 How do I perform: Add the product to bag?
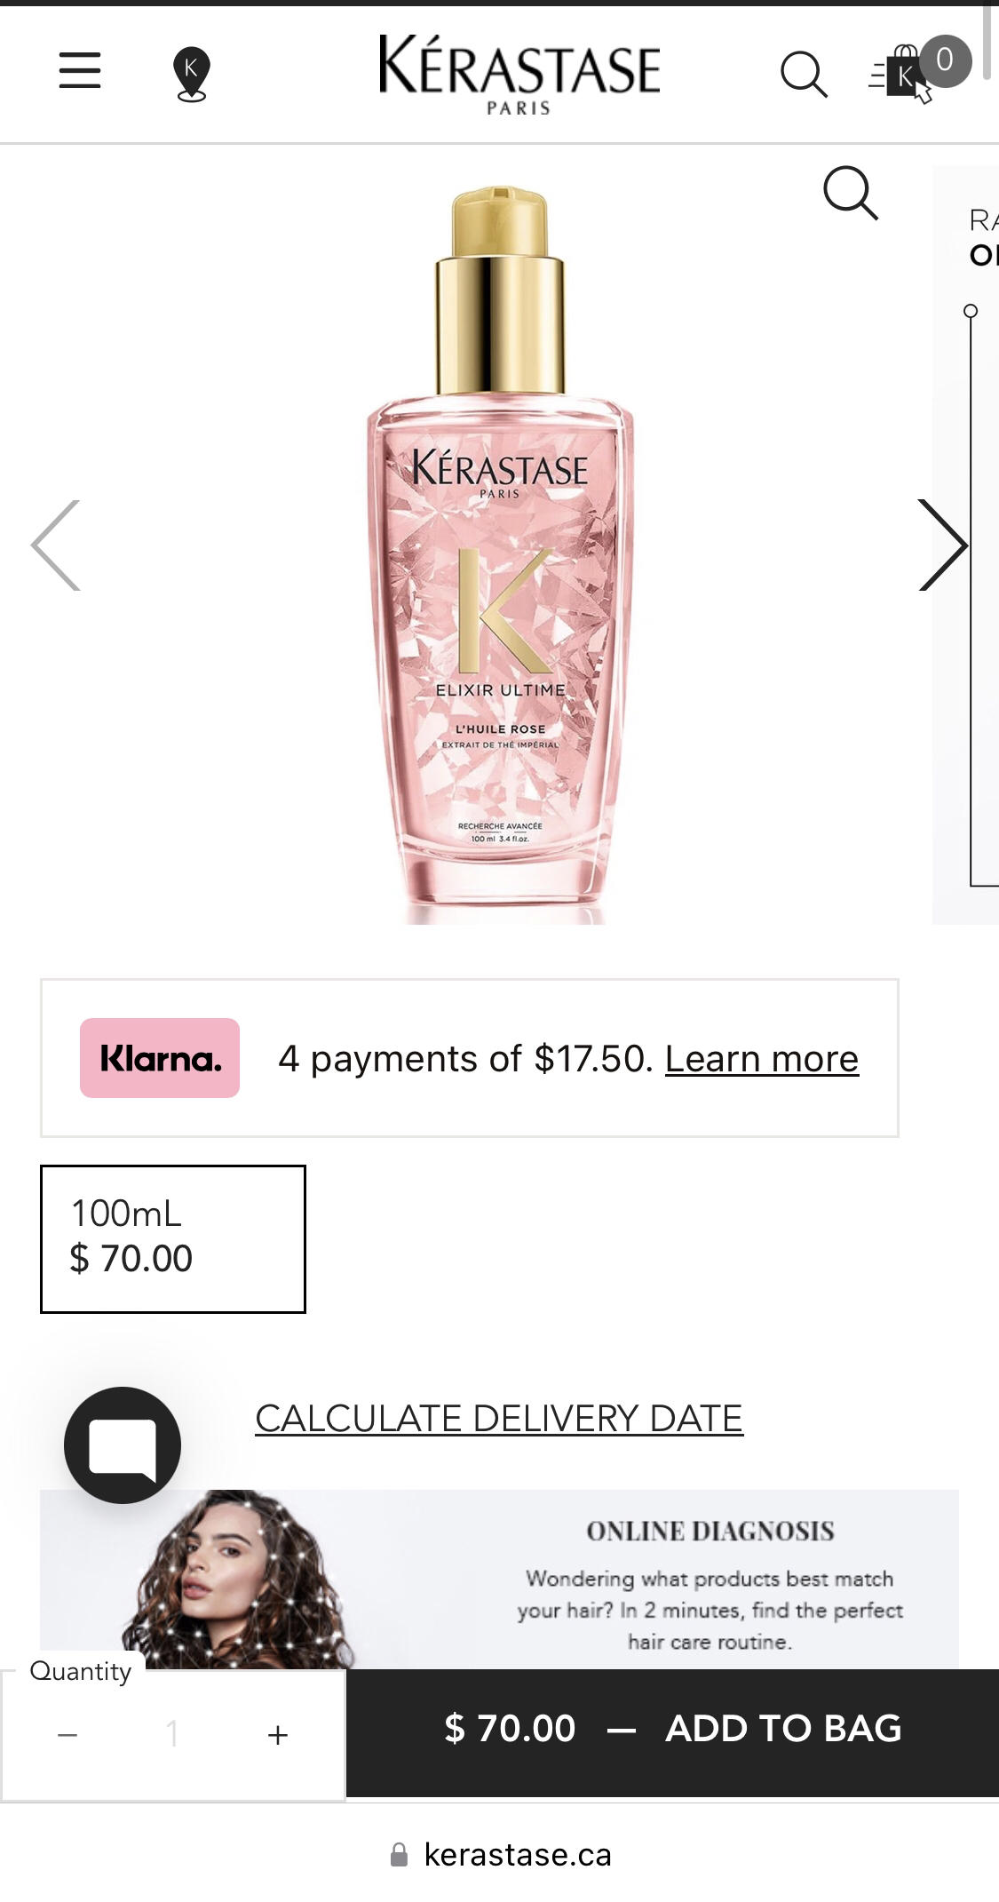point(672,1729)
